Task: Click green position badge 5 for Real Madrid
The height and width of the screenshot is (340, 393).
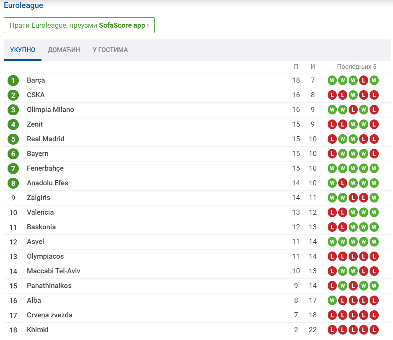Action: [13, 139]
